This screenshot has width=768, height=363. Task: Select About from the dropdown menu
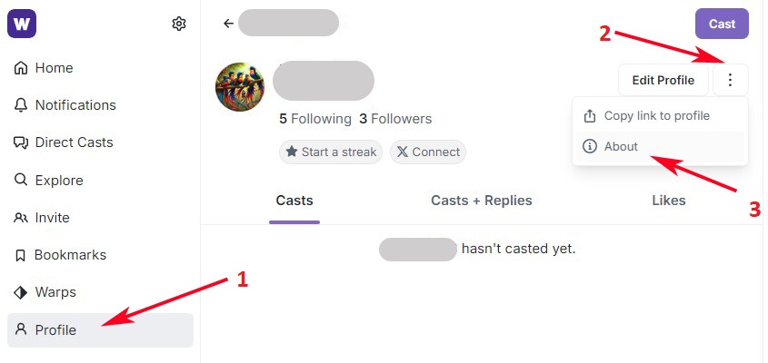(x=622, y=146)
